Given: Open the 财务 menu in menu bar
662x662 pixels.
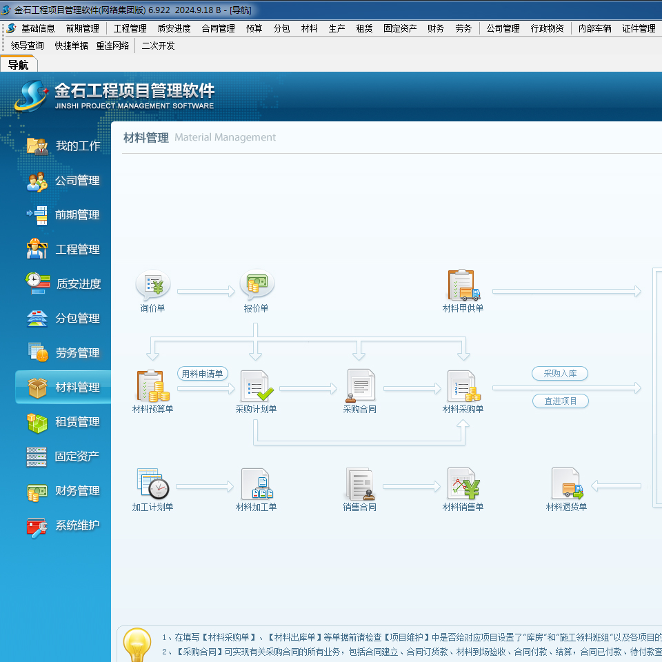Looking at the screenshot, I should click(435, 28).
